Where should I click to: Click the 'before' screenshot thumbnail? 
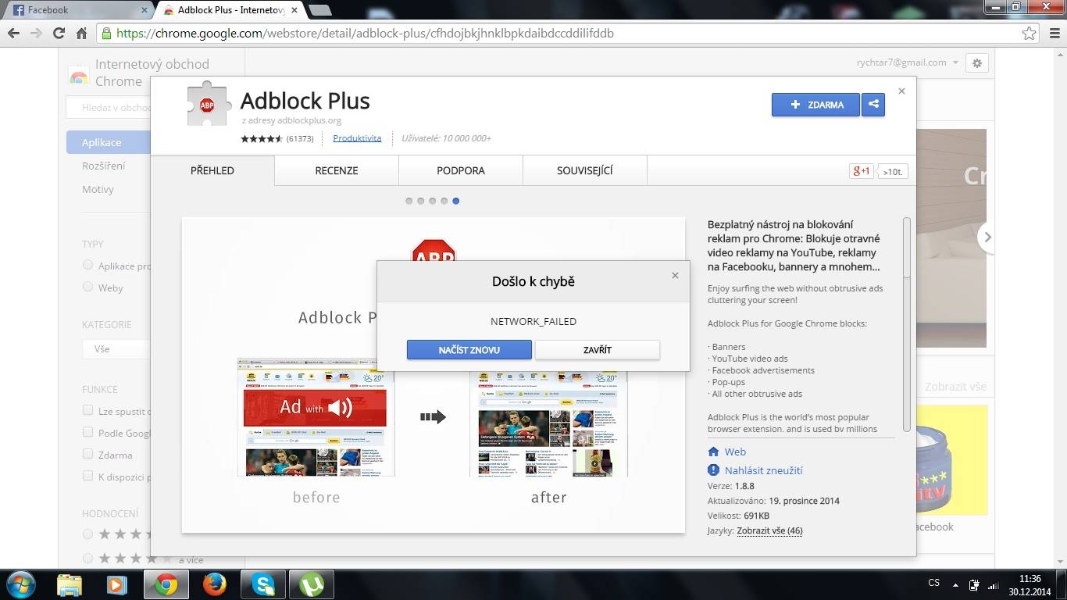316,417
